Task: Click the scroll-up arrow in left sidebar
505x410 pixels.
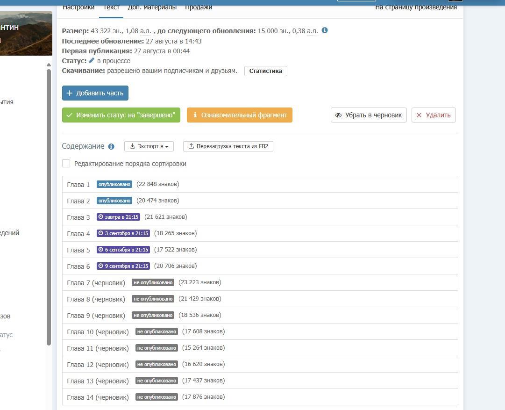Action: (49, 65)
